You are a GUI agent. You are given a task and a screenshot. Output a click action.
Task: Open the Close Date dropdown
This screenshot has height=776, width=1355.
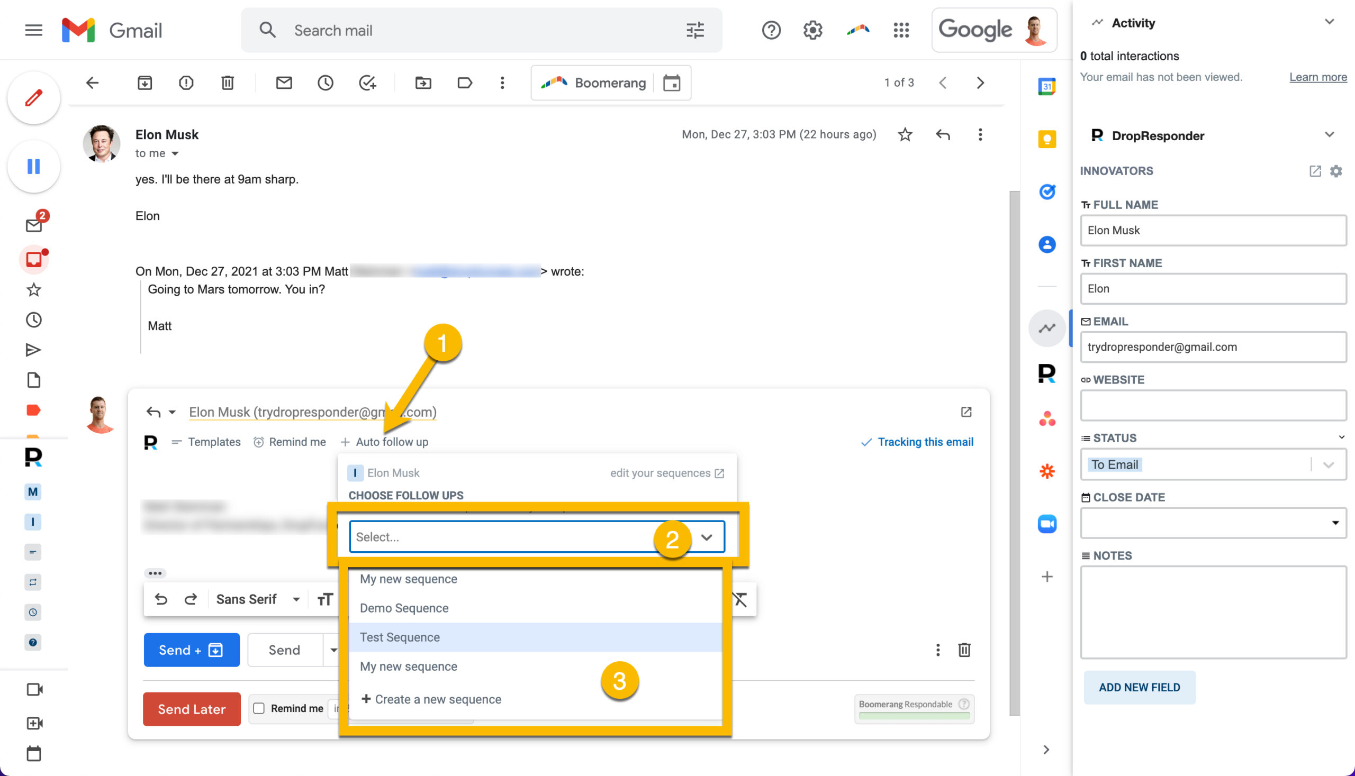pos(1213,523)
